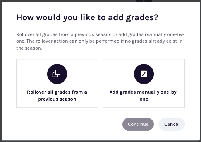Click the 'How would you like to add grades?' heading
The width and height of the screenshot is (201, 142).
(88, 17)
